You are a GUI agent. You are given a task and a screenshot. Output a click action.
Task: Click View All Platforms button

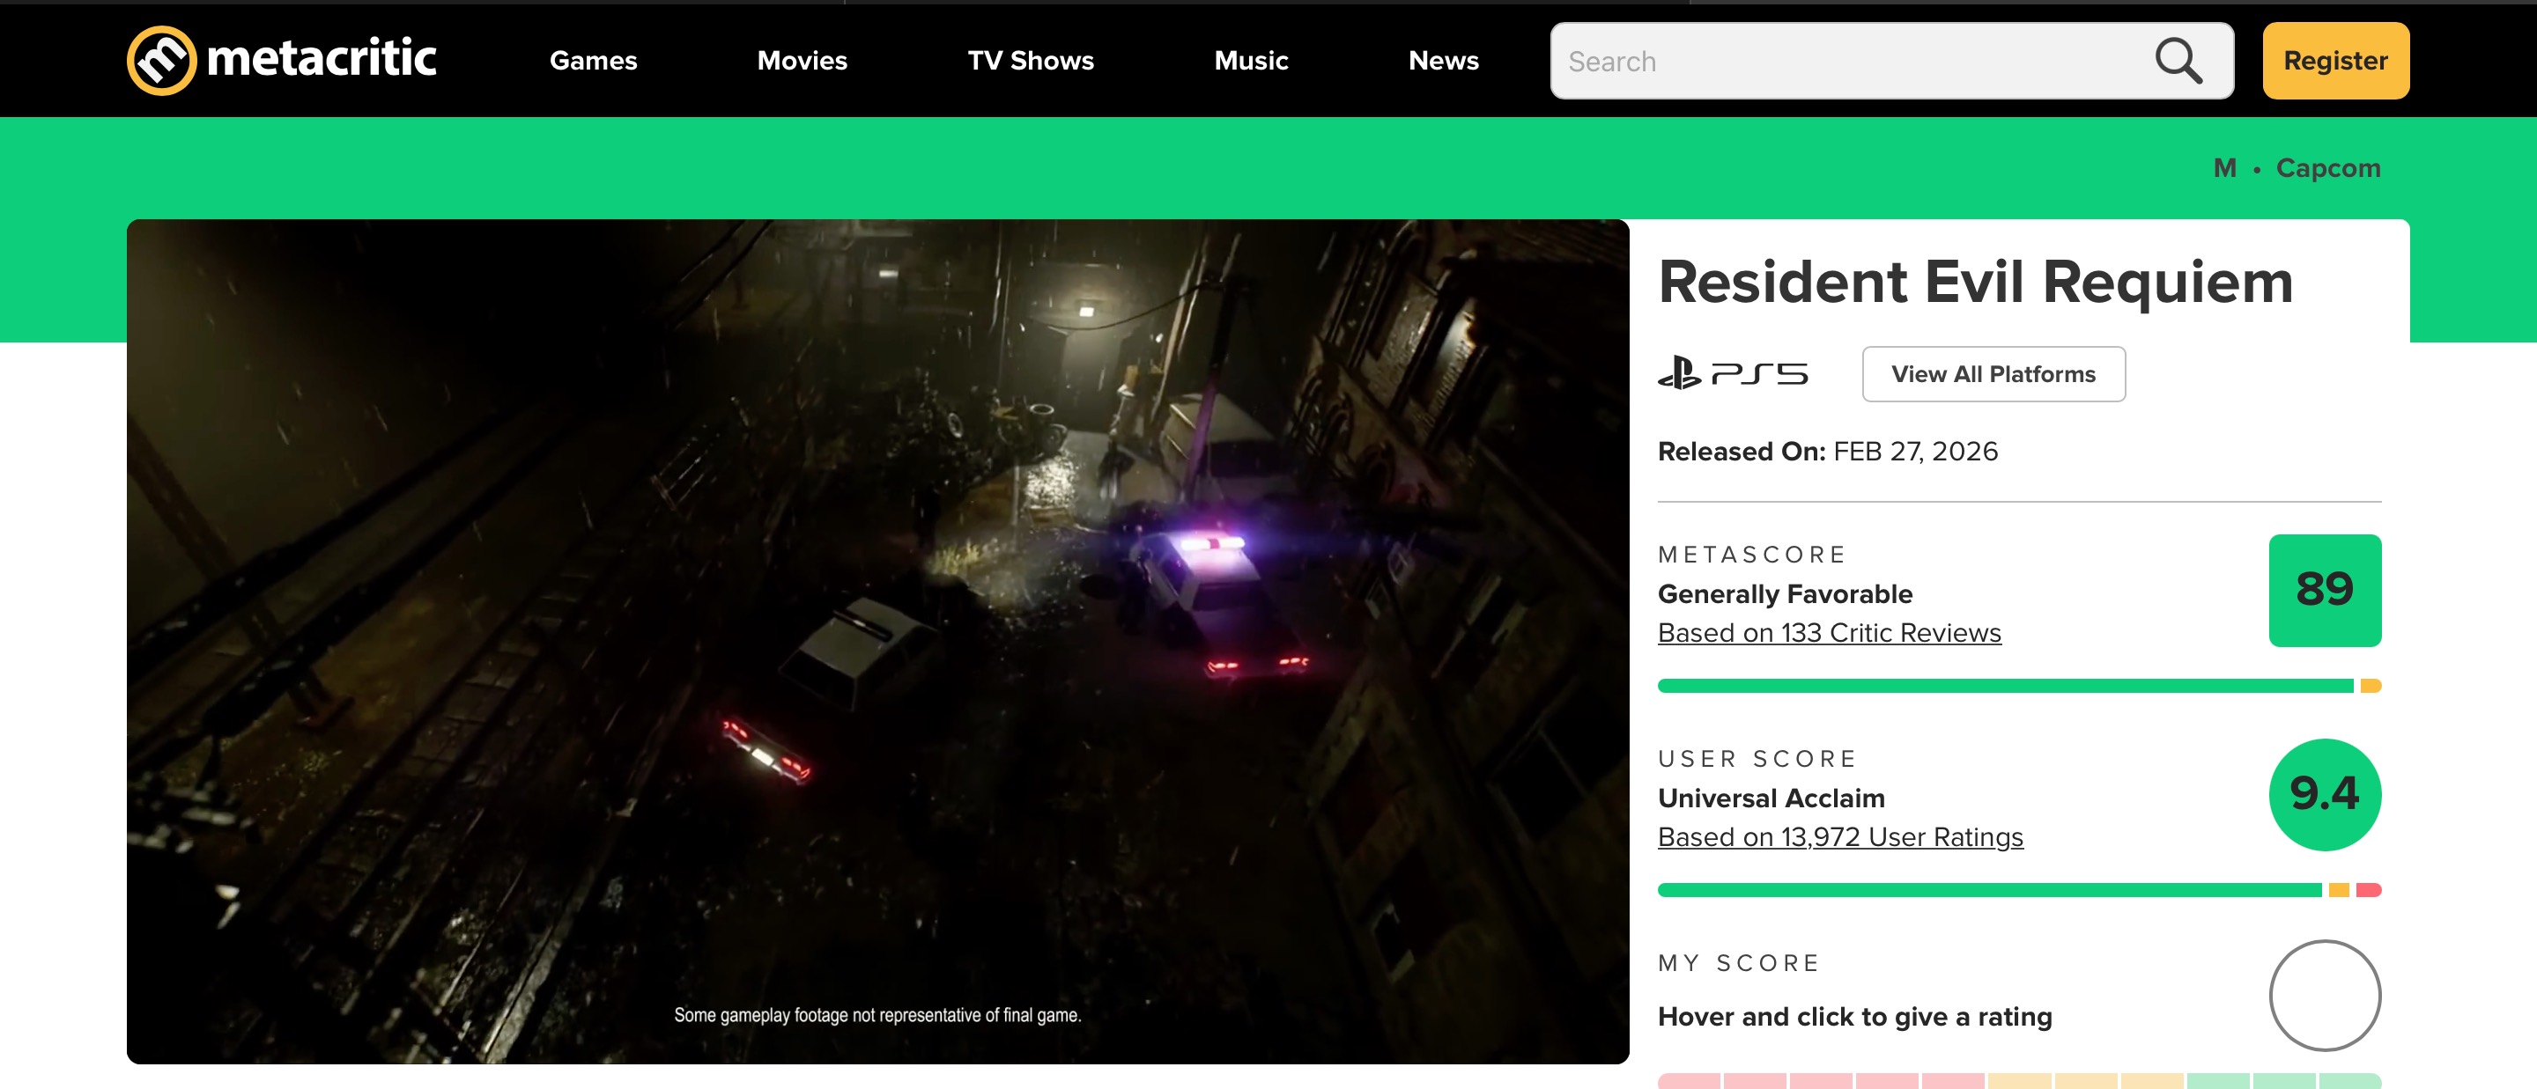pos(1993,374)
